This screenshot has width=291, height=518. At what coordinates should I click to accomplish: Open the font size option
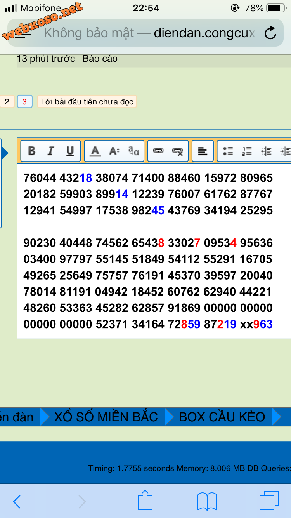point(114,151)
